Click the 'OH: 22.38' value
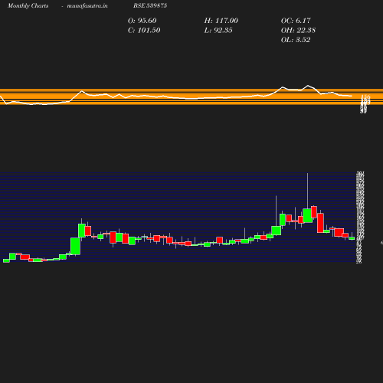This screenshot has width=383, height=383. [x=298, y=31]
